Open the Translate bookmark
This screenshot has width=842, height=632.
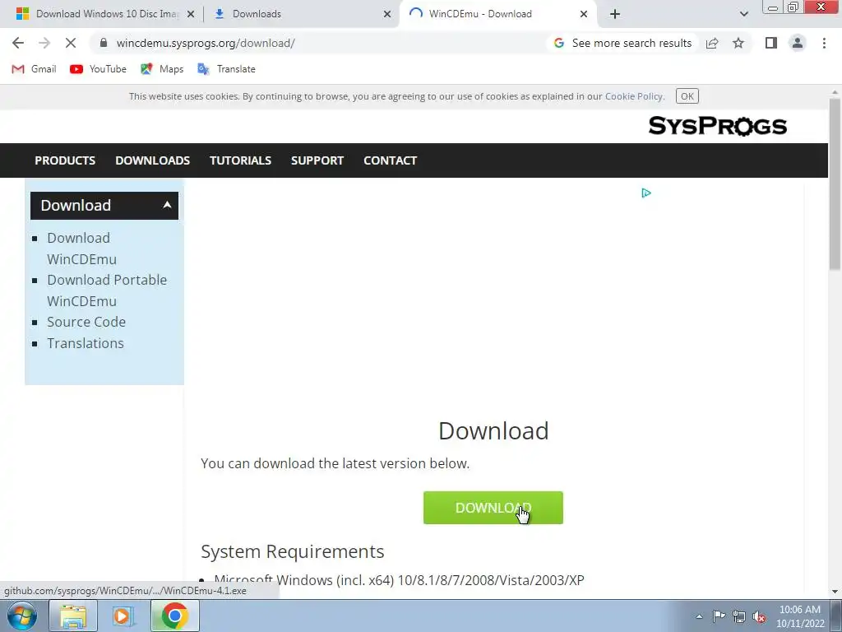coord(226,69)
